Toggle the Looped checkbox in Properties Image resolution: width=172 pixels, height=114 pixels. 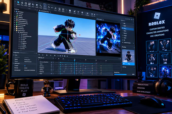(x=25, y=66)
